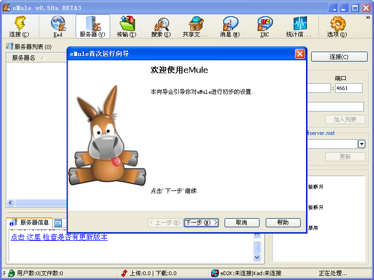Select the Servers (服务器) toolbar icon
Viewport: 374px width, 280px height.
[x=93, y=26]
